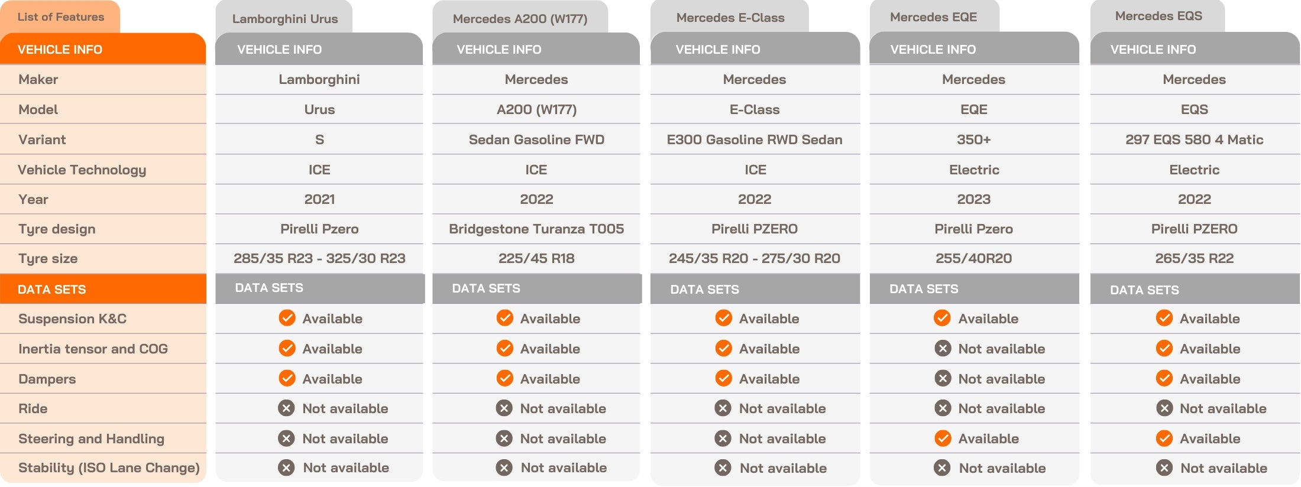Click Lamborghini Urus Steering not-available cross icon
Screen dimensions: 1301x487
coord(287,439)
